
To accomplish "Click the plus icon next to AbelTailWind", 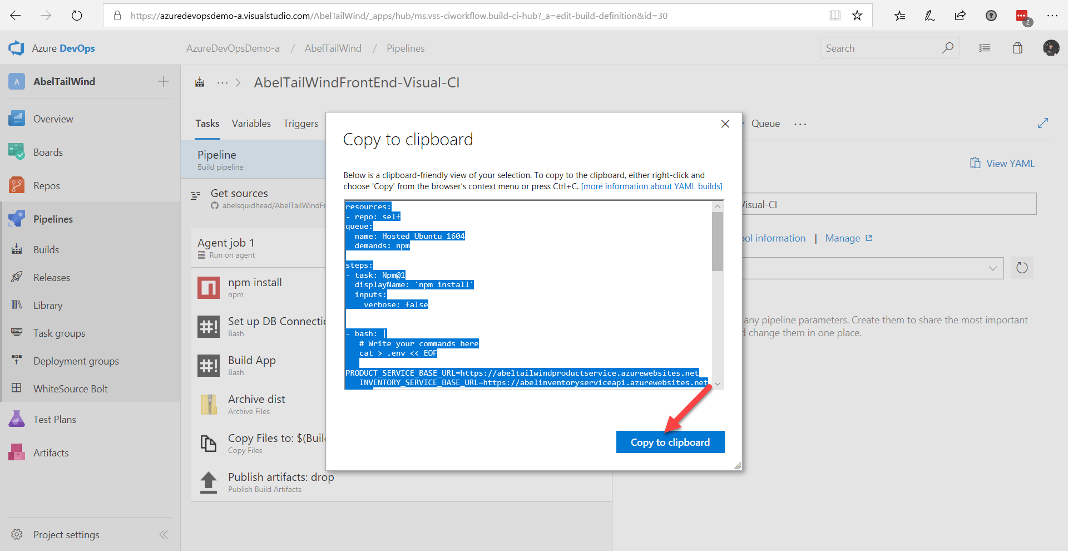I will click(164, 82).
